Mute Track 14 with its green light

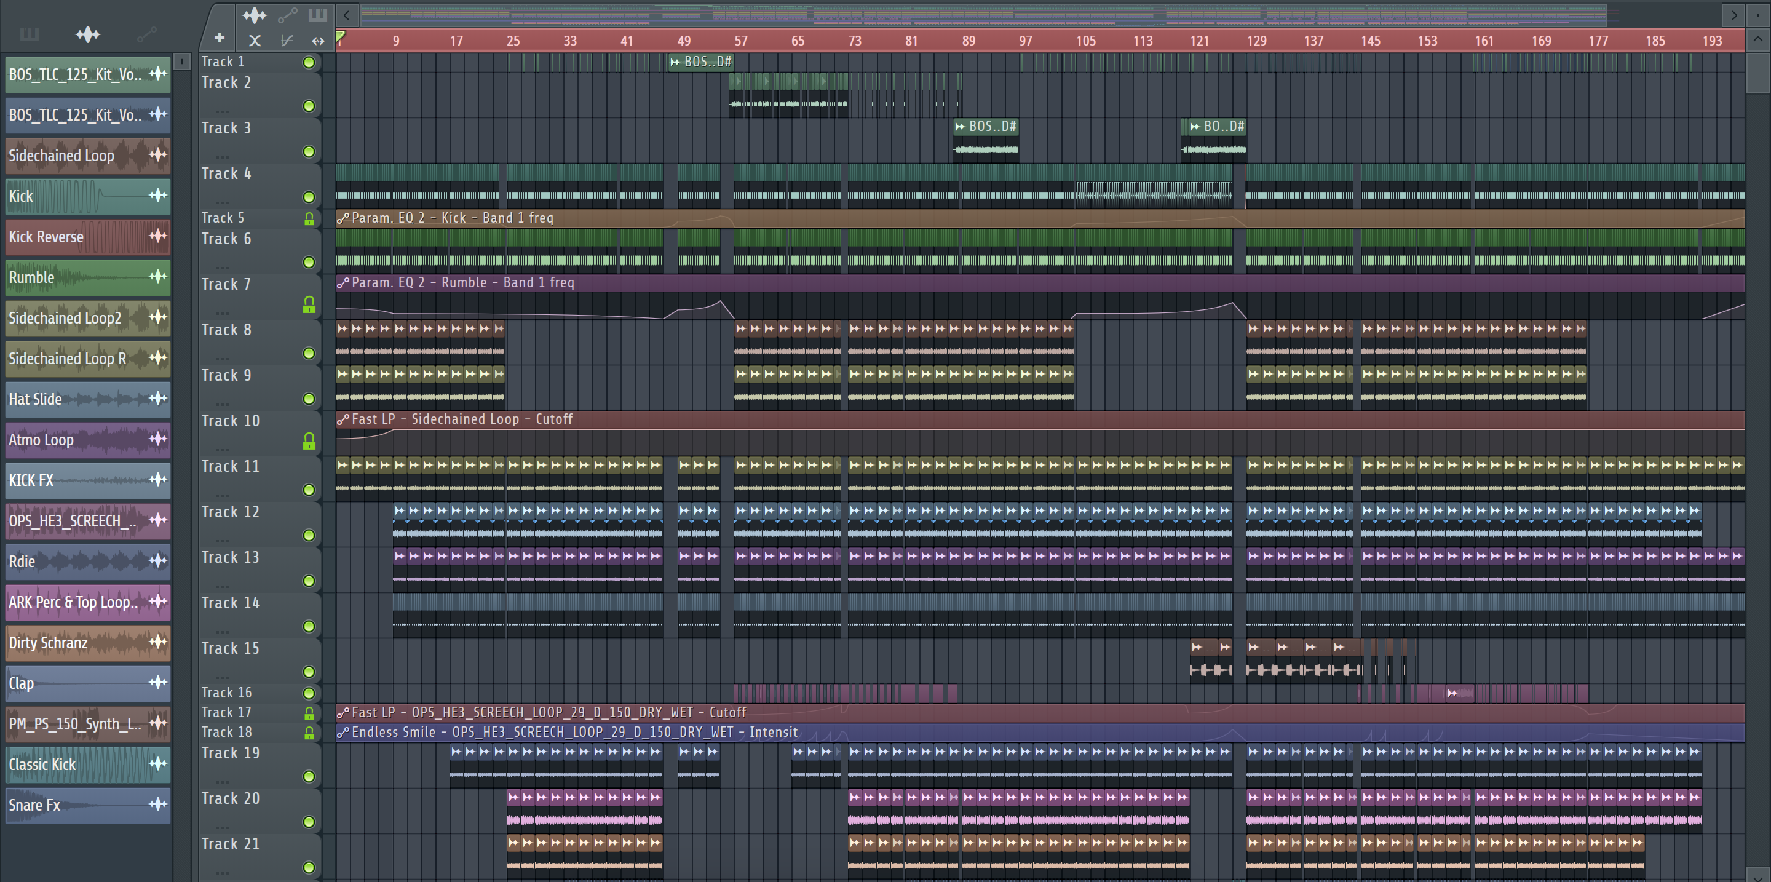click(x=309, y=626)
